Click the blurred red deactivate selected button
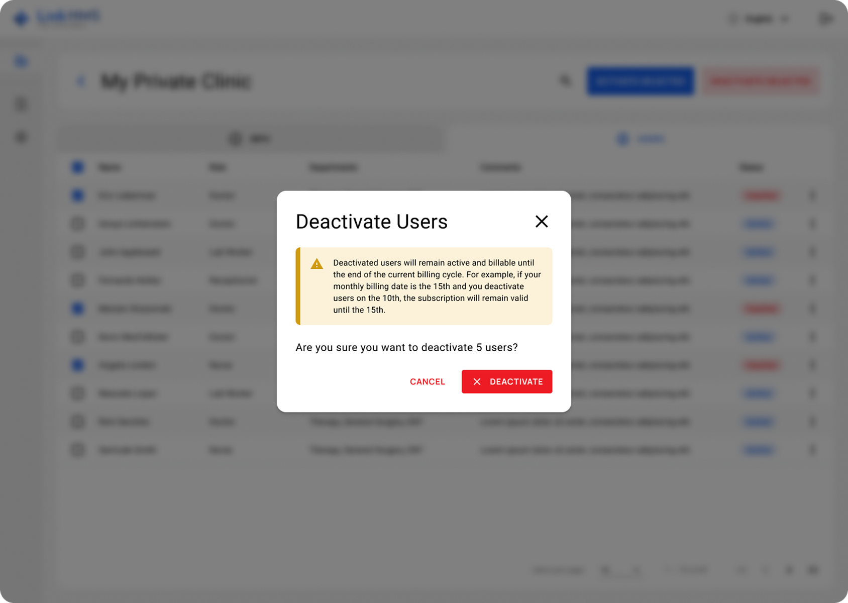The height and width of the screenshot is (603, 848). [761, 81]
